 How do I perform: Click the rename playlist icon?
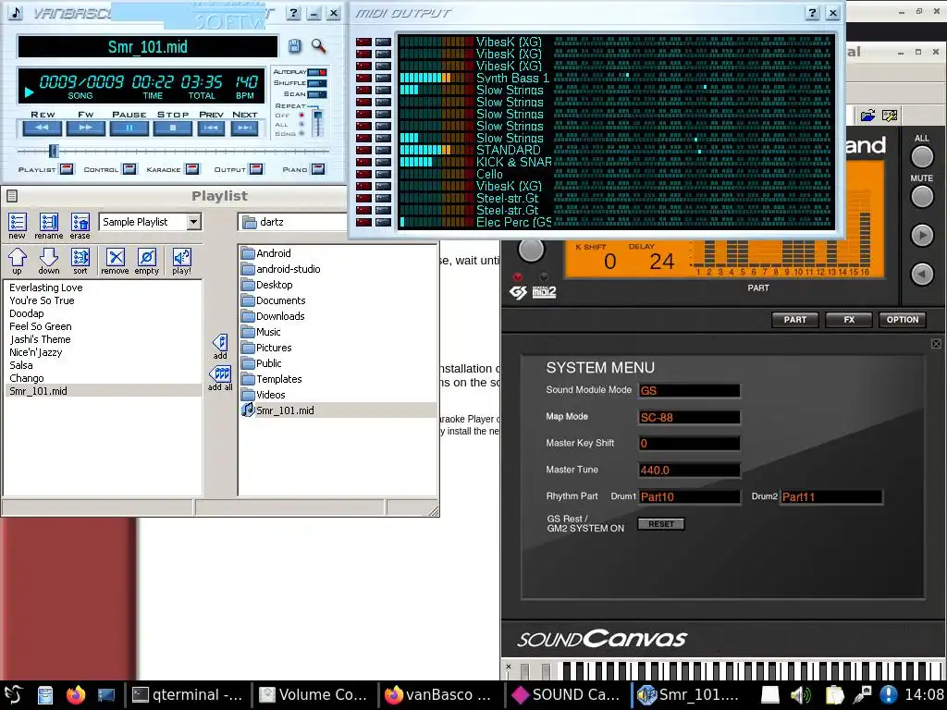[48, 226]
